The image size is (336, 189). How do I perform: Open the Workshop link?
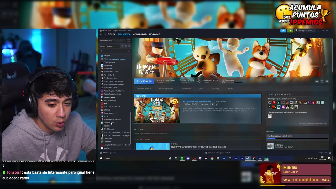[215, 88]
